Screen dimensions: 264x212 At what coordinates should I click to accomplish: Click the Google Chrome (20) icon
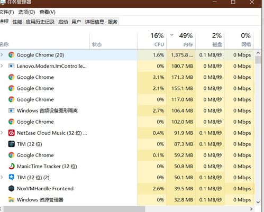11,55
